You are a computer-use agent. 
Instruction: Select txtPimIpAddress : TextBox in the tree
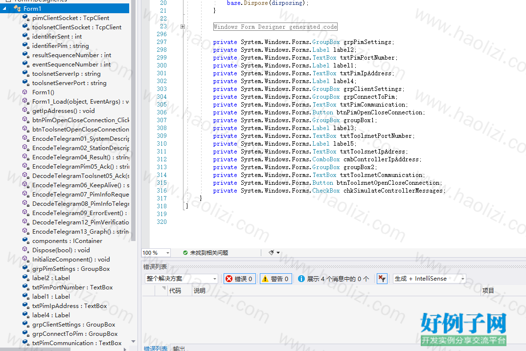point(69,306)
